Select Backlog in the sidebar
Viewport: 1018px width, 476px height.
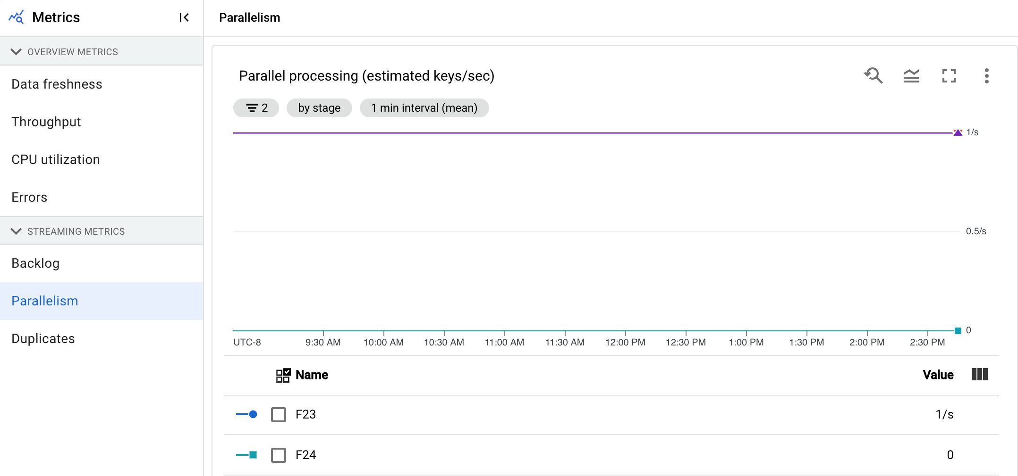[35, 263]
